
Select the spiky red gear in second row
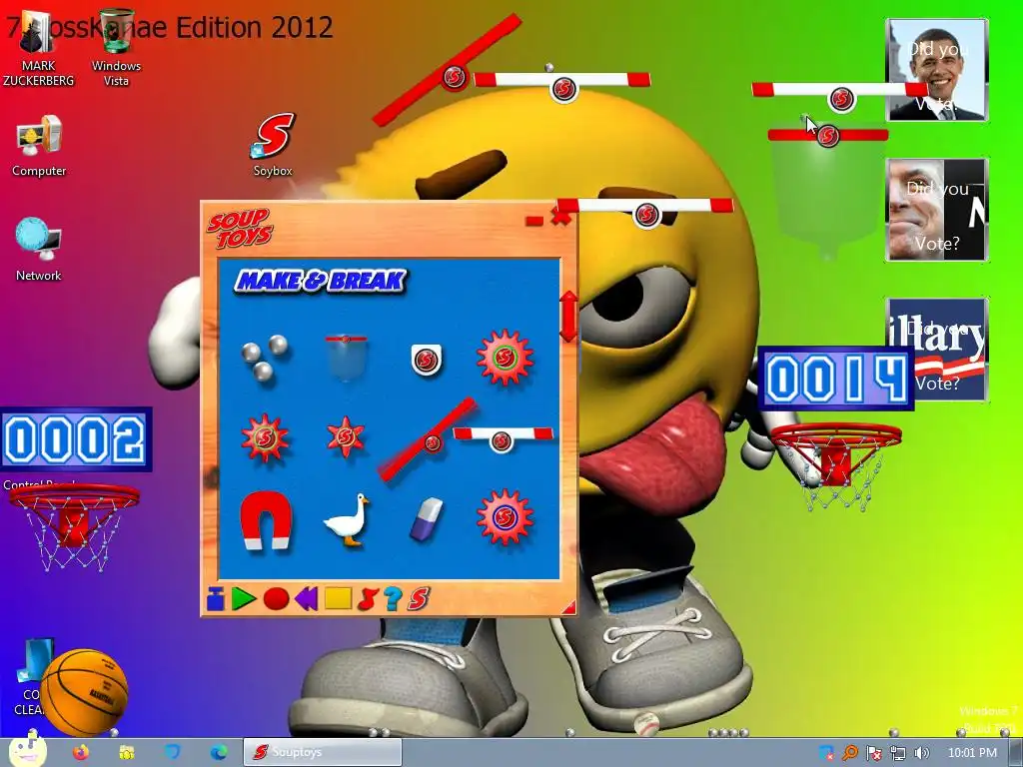click(264, 437)
